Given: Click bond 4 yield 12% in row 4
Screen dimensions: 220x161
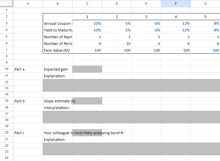Looking at the screenshot, I should (176, 30).
